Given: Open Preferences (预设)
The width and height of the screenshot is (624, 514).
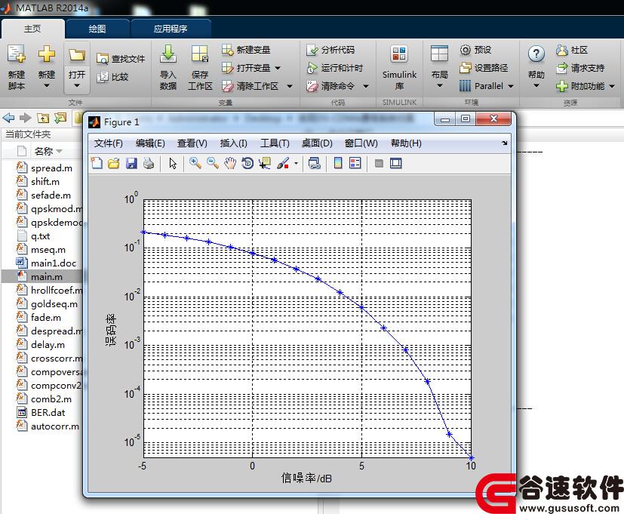Looking at the screenshot, I should 475,50.
